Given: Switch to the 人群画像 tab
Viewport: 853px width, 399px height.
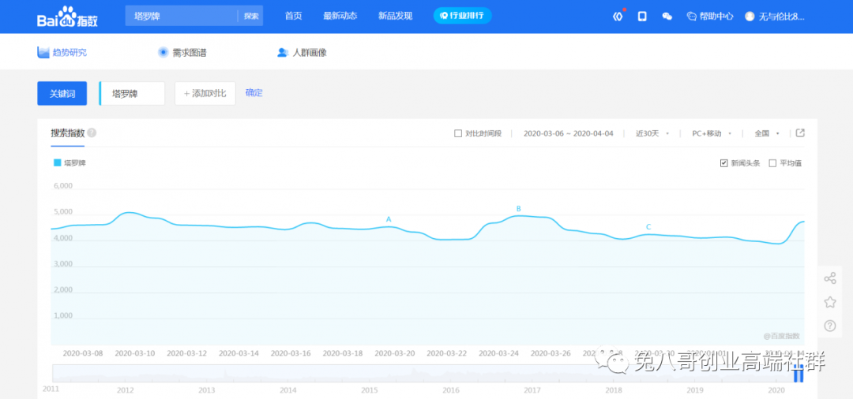Looking at the screenshot, I should point(302,53).
